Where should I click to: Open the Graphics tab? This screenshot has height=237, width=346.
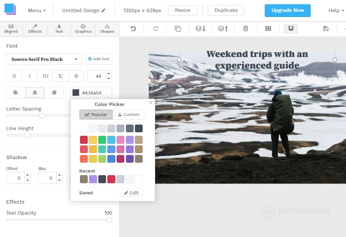coord(83,29)
